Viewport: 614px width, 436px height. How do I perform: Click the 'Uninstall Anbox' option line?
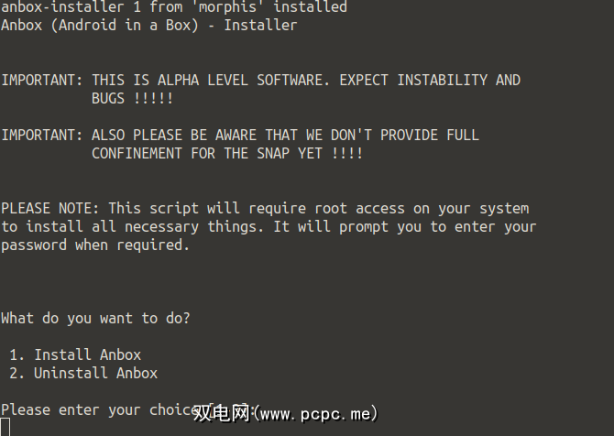(x=95, y=373)
